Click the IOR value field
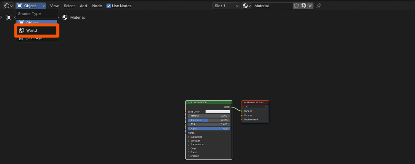Screen dimensions: 415x164 [x=209, y=124]
